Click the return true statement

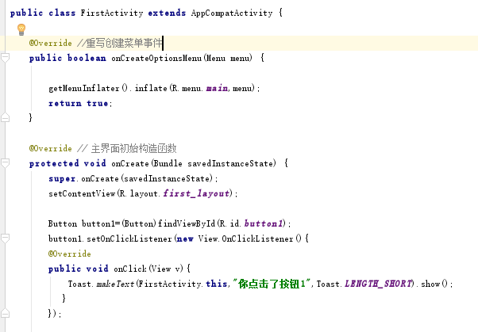pos(80,104)
